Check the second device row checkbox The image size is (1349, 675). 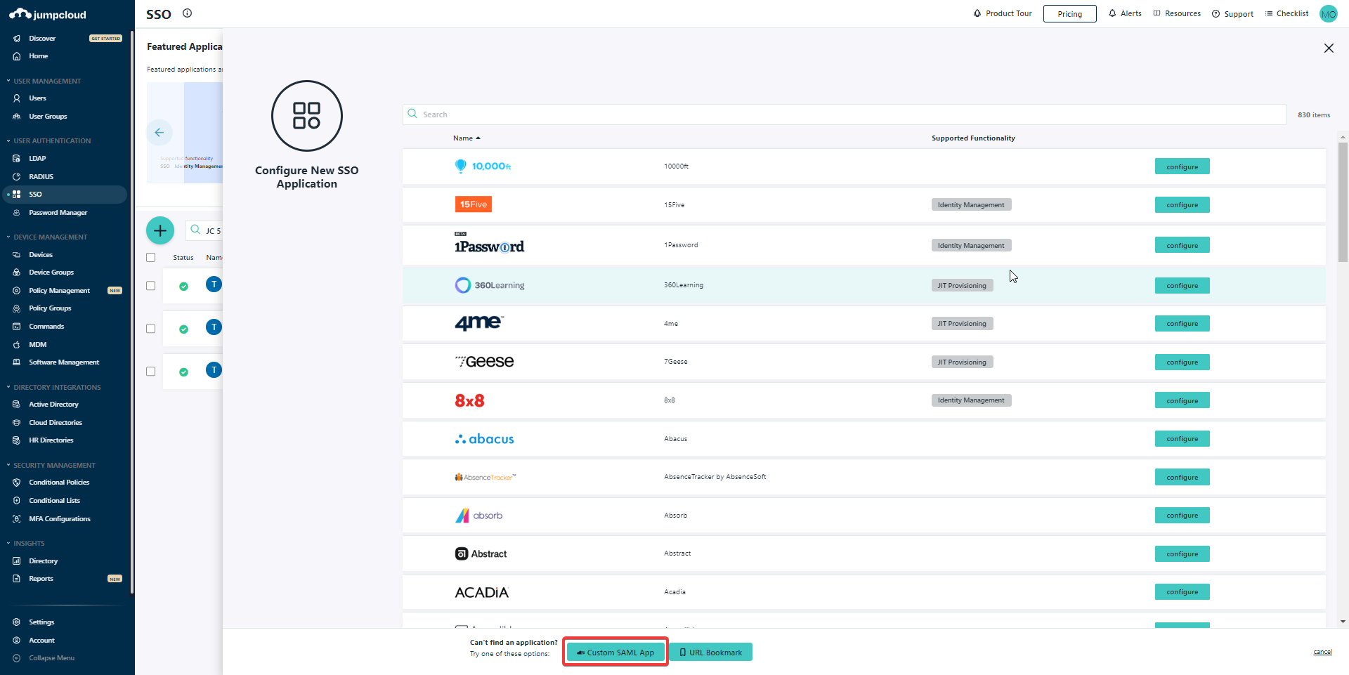click(150, 329)
